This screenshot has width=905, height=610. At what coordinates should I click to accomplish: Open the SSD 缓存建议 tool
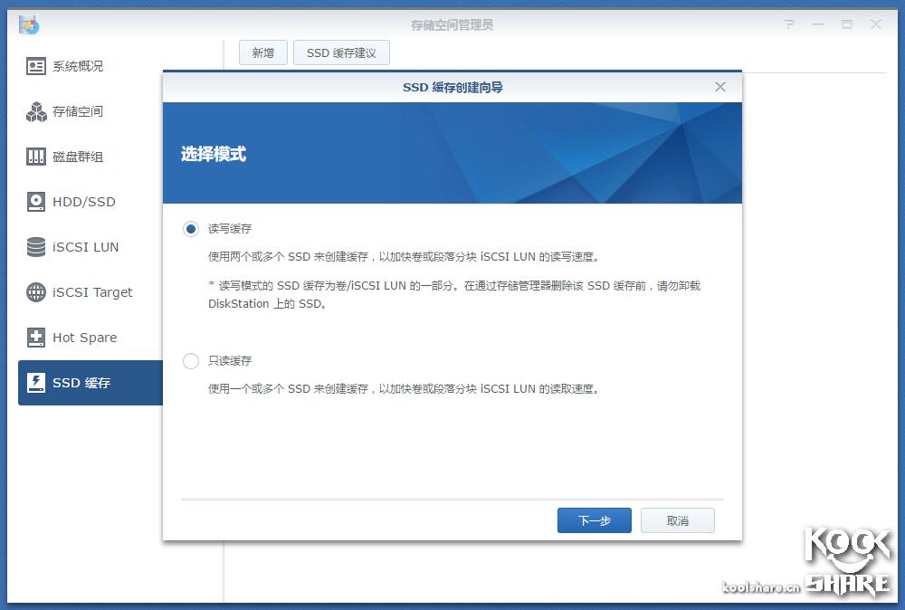pyautogui.click(x=341, y=52)
